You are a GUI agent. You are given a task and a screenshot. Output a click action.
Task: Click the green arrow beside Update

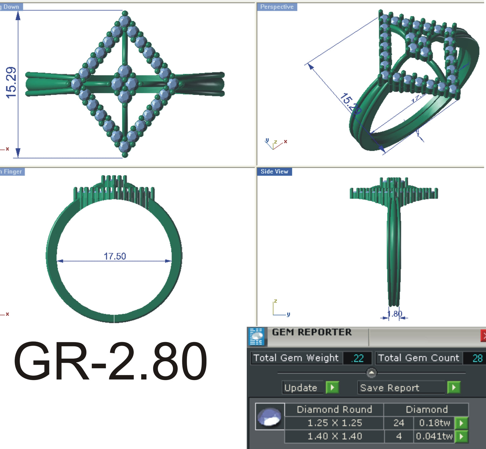[x=332, y=387]
